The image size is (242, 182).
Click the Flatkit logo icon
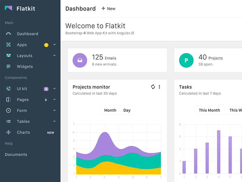pyautogui.click(x=9, y=8)
